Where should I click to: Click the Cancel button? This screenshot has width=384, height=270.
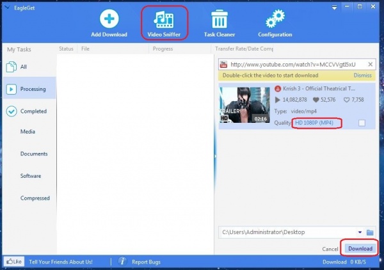pyautogui.click(x=330, y=249)
